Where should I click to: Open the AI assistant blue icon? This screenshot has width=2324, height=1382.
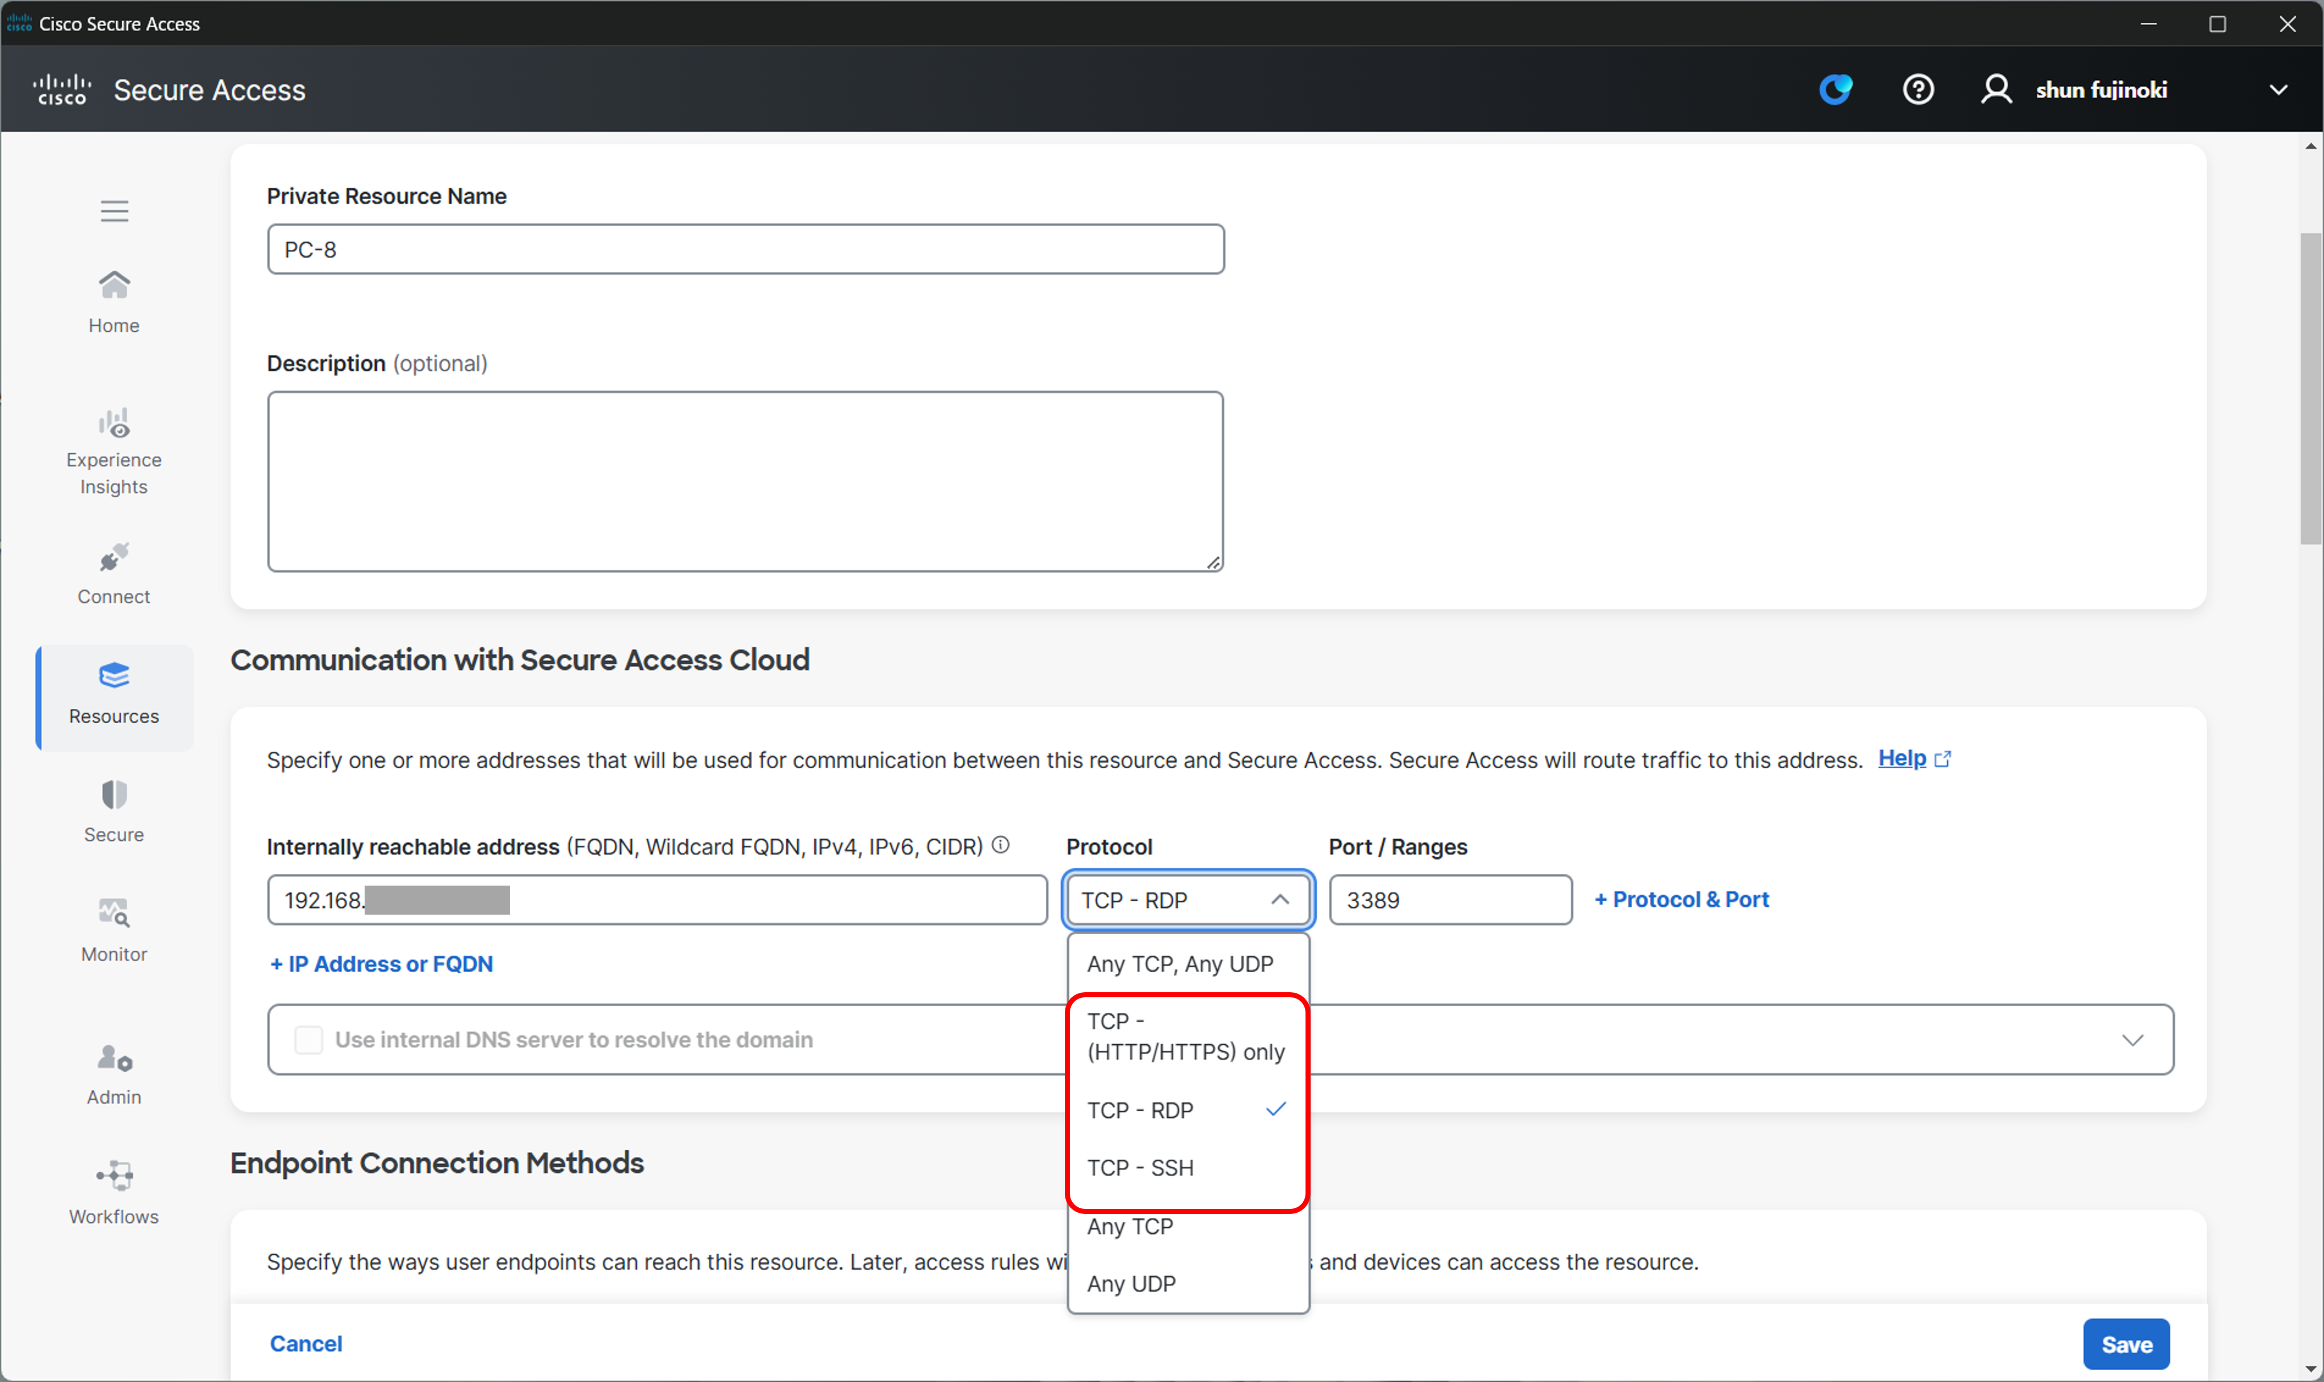pos(1835,89)
